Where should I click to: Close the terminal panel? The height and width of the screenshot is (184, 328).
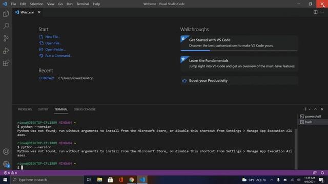tap(322, 109)
